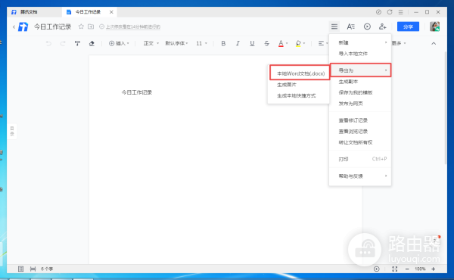
Task: Choose 打印 Ctrl+P menu item
Action: [360, 159]
